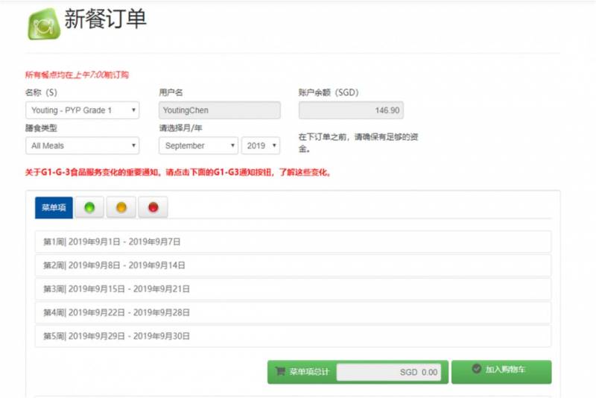Select the green traffic light tab
This screenshot has height=398, width=596.
90,208
